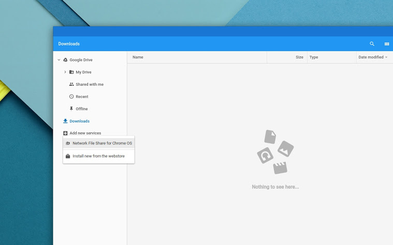This screenshot has width=393, height=245.
Task: Click the Nothing to see here text
Action: pyautogui.click(x=275, y=187)
